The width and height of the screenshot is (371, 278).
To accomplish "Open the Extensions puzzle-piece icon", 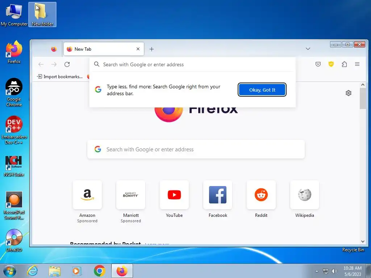I will [x=344, y=64].
